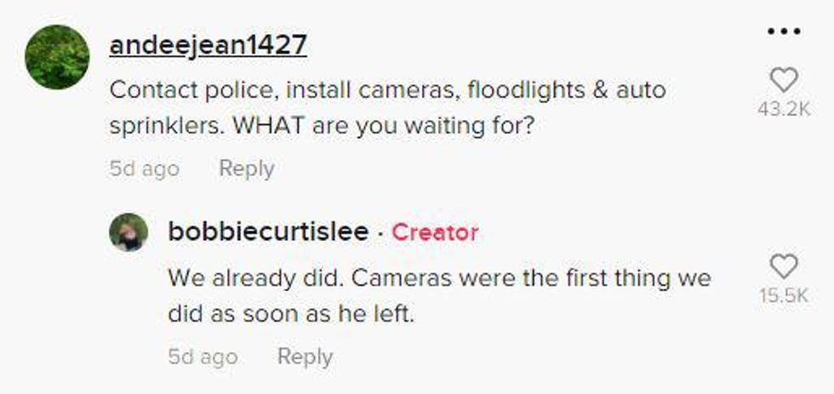Open the bobbiecurtislee profile name
The height and width of the screenshot is (394, 834).
[x=268, y=231]
